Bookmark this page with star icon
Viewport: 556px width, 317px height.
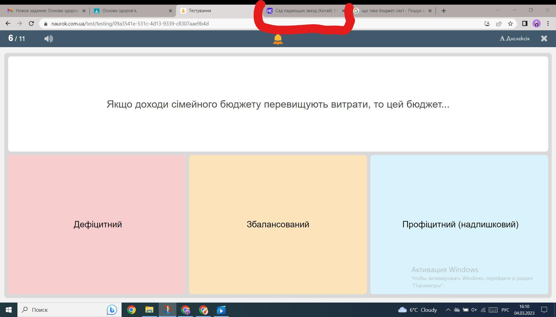point(510,24)
